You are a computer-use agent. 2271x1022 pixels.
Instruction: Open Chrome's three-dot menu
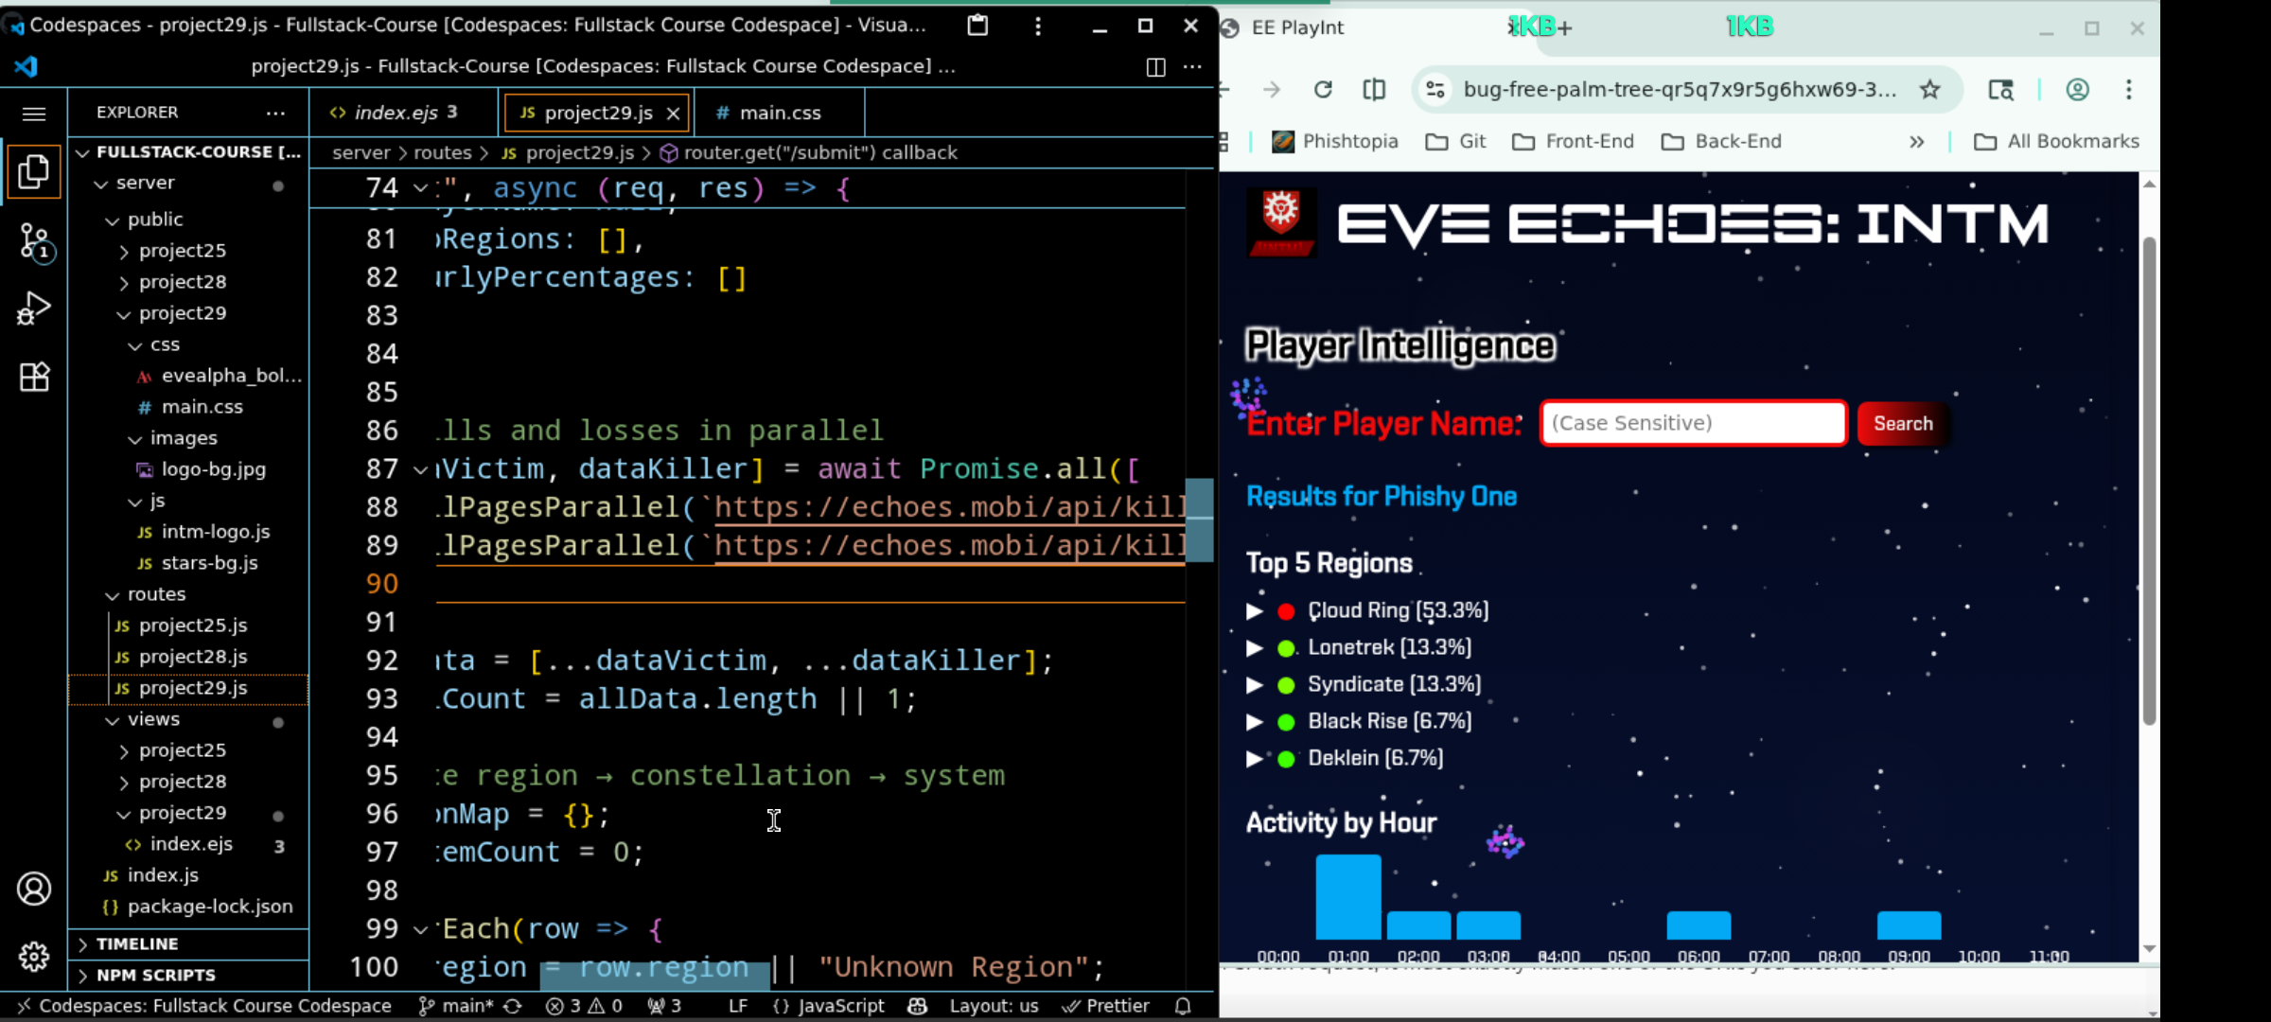coord(2127,90)
